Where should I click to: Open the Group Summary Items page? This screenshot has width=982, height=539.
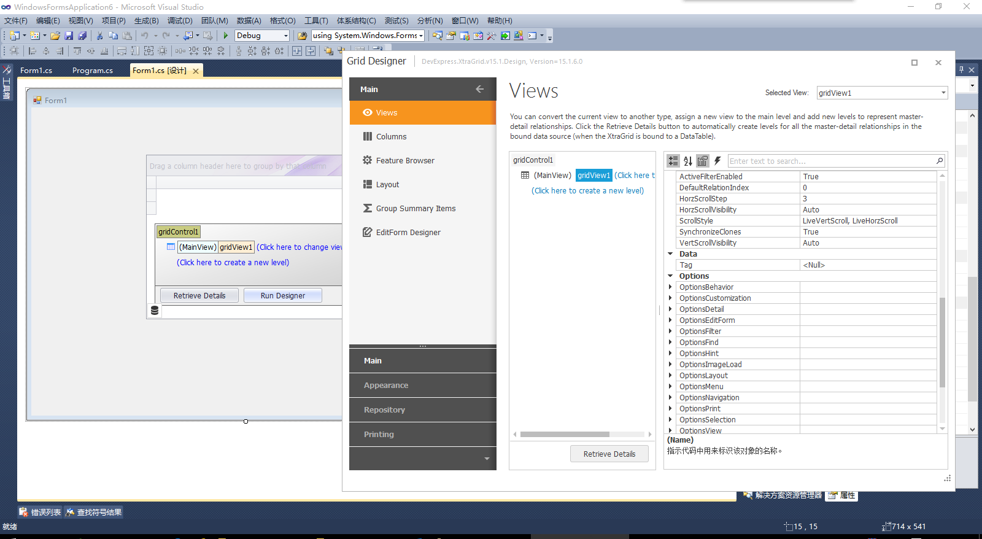tap(423, 209)
